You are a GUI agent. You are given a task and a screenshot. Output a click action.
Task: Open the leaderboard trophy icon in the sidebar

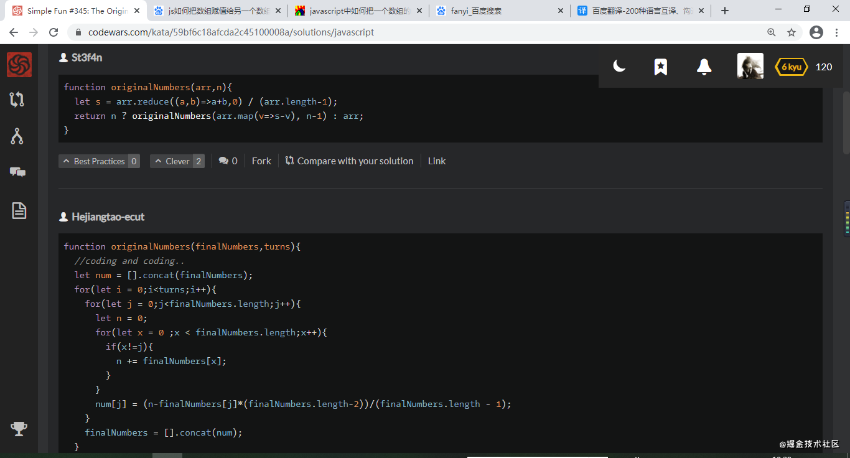pos(19,428)
